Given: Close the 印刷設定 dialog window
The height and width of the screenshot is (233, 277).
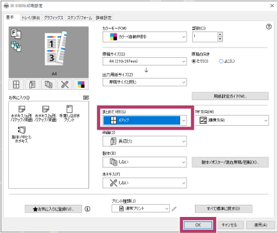Looking at the screenshot, I should 272,6.
